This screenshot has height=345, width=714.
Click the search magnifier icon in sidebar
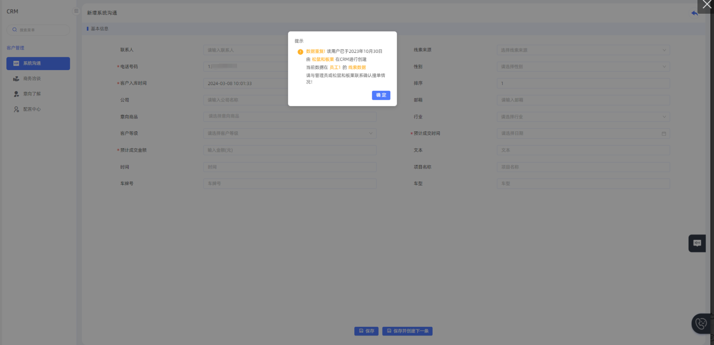coord(15,30)
